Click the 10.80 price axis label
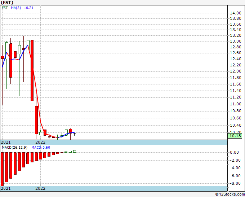 [x=236, y=111]
